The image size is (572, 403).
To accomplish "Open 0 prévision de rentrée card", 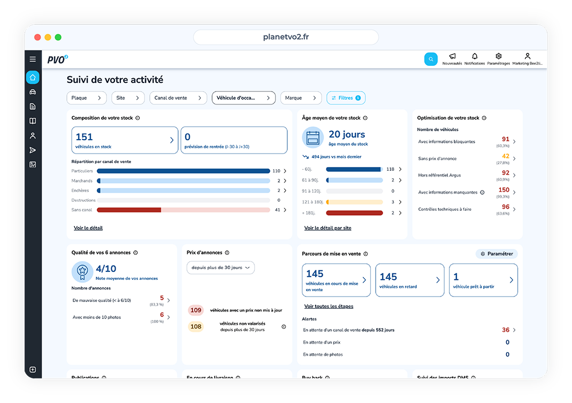I will [234, 140].
